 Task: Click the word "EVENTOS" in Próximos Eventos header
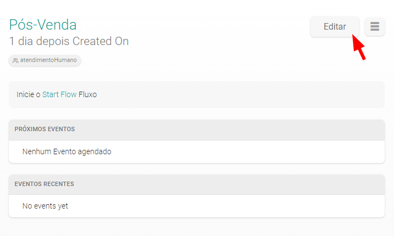point(61,130)
